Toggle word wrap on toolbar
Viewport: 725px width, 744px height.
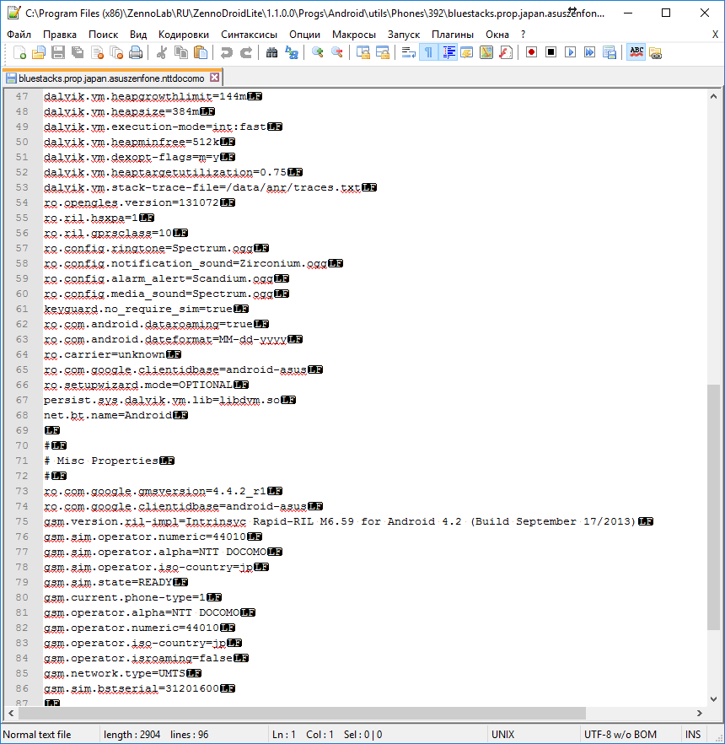(408, 52)
